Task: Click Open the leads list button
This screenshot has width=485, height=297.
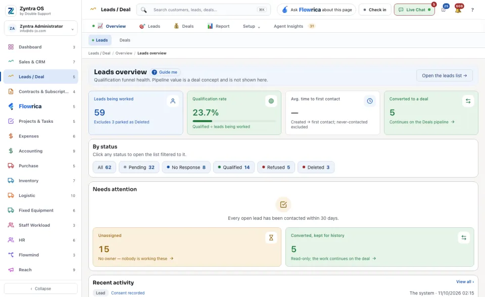Action: [x=445, y=75]
